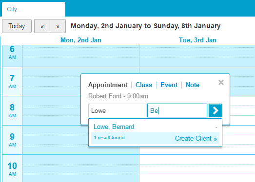Select the 10 AM slot on Tuesday

pos(197,168)
